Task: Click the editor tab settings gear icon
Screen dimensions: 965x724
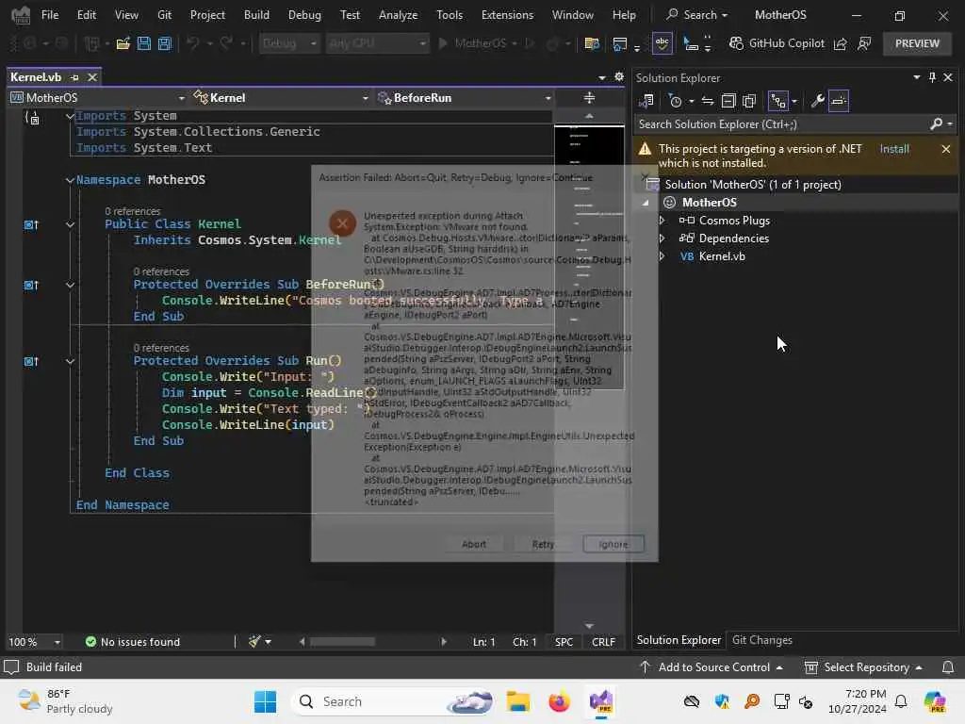Action: coord(619,77)
